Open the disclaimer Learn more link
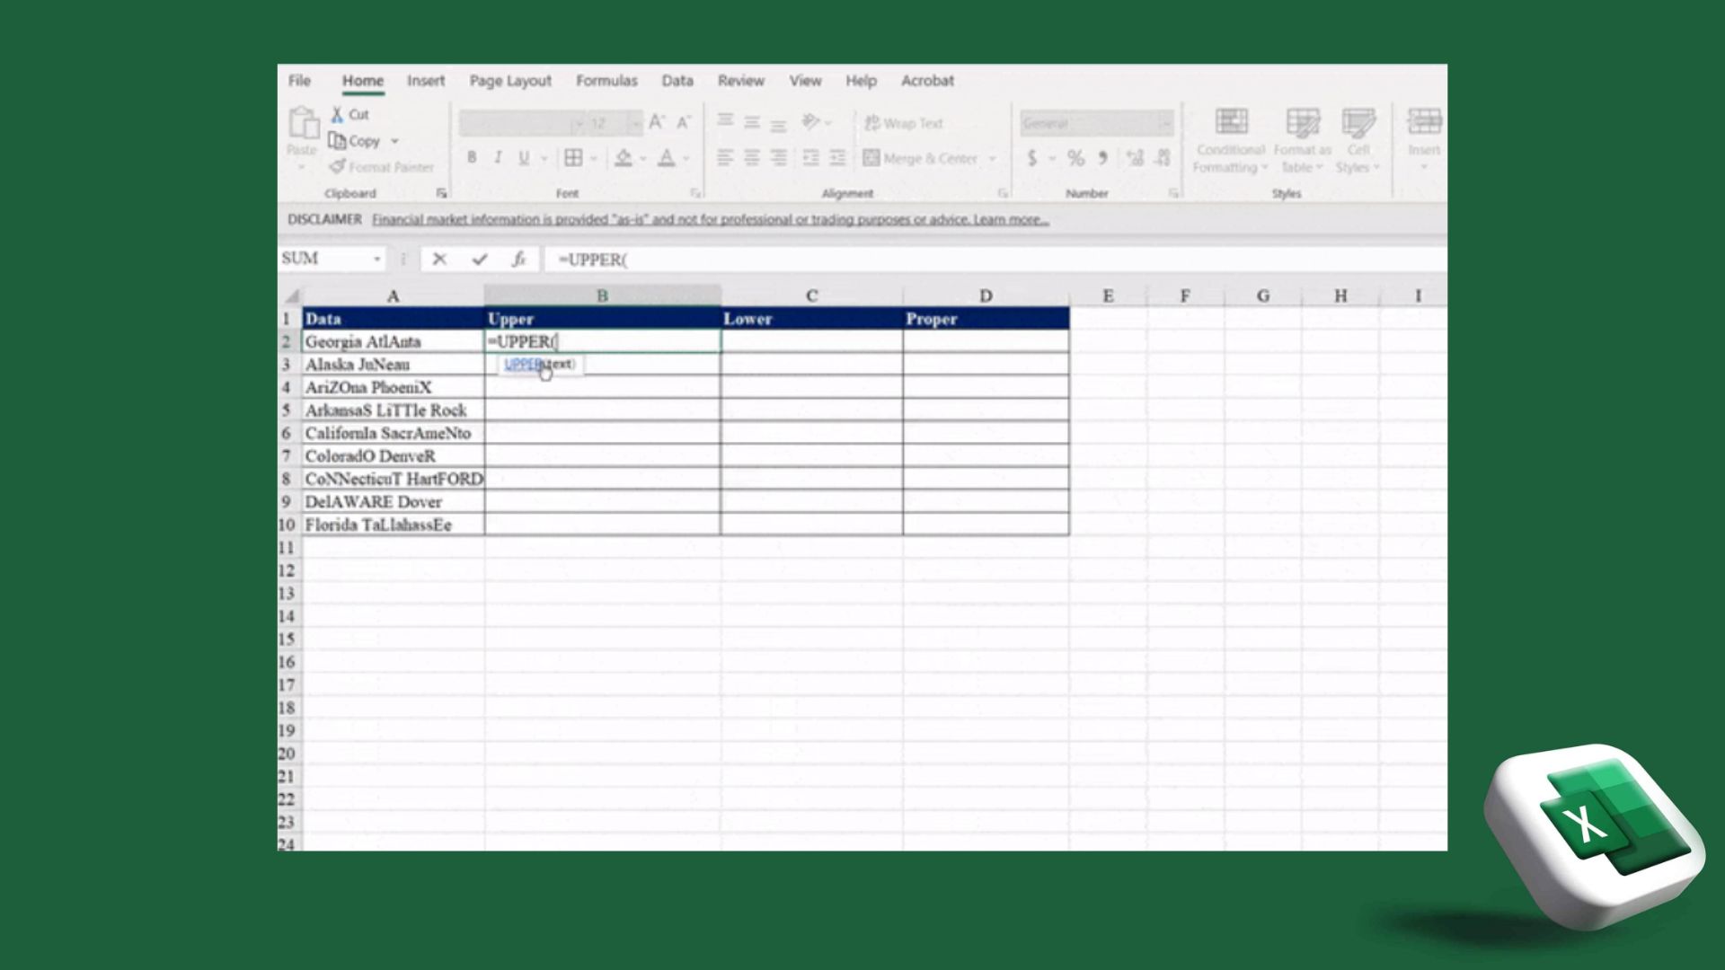This screenshot has height=970, width=1725. pos(1011,219)
